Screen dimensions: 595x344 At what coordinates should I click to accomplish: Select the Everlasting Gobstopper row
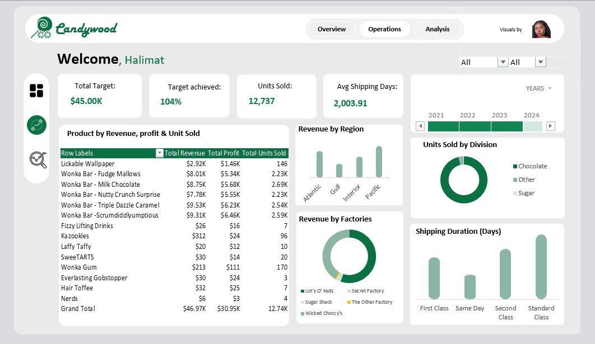coord(174,277)
